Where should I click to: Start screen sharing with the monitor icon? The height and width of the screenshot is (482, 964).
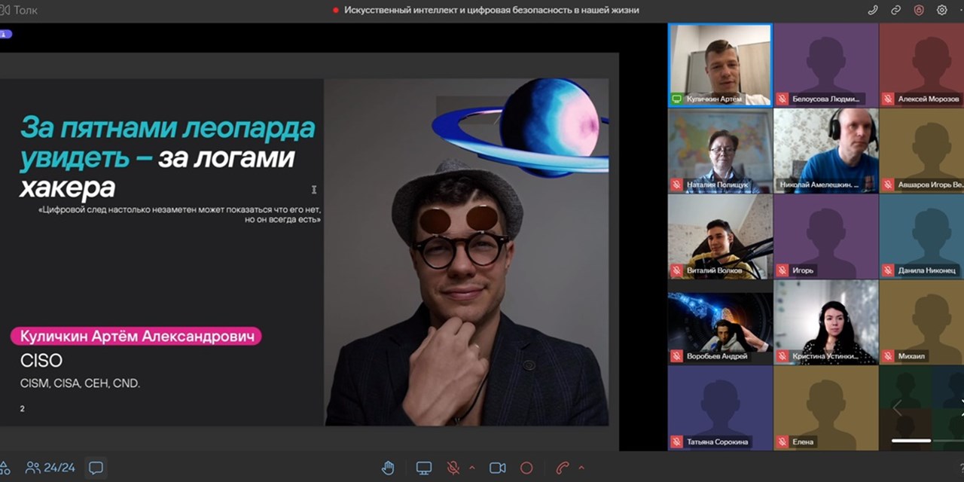tap(424, 468)
